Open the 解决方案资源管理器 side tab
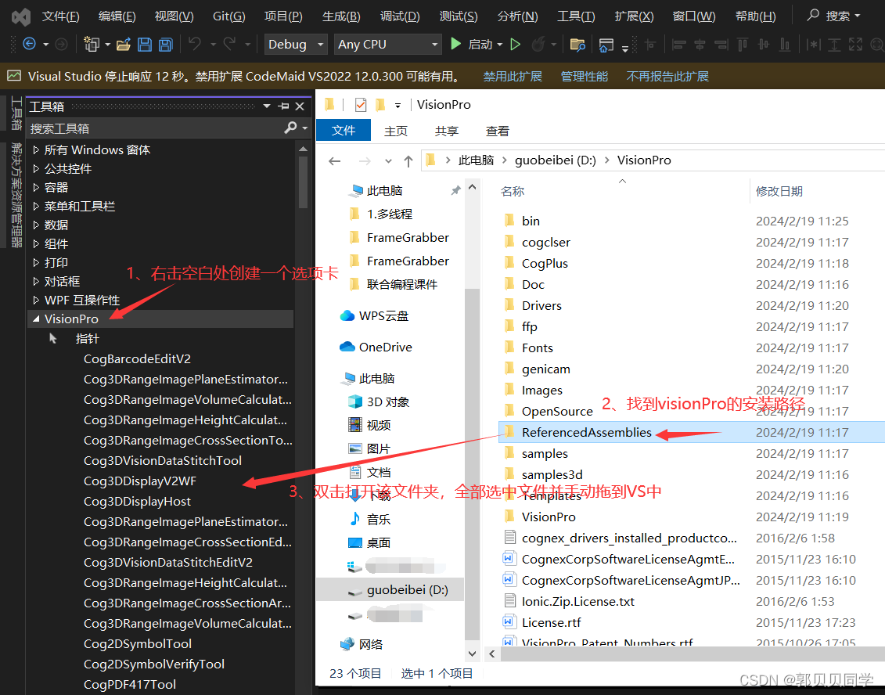Viewport: 885px width, 695px height. click(16, 196)
